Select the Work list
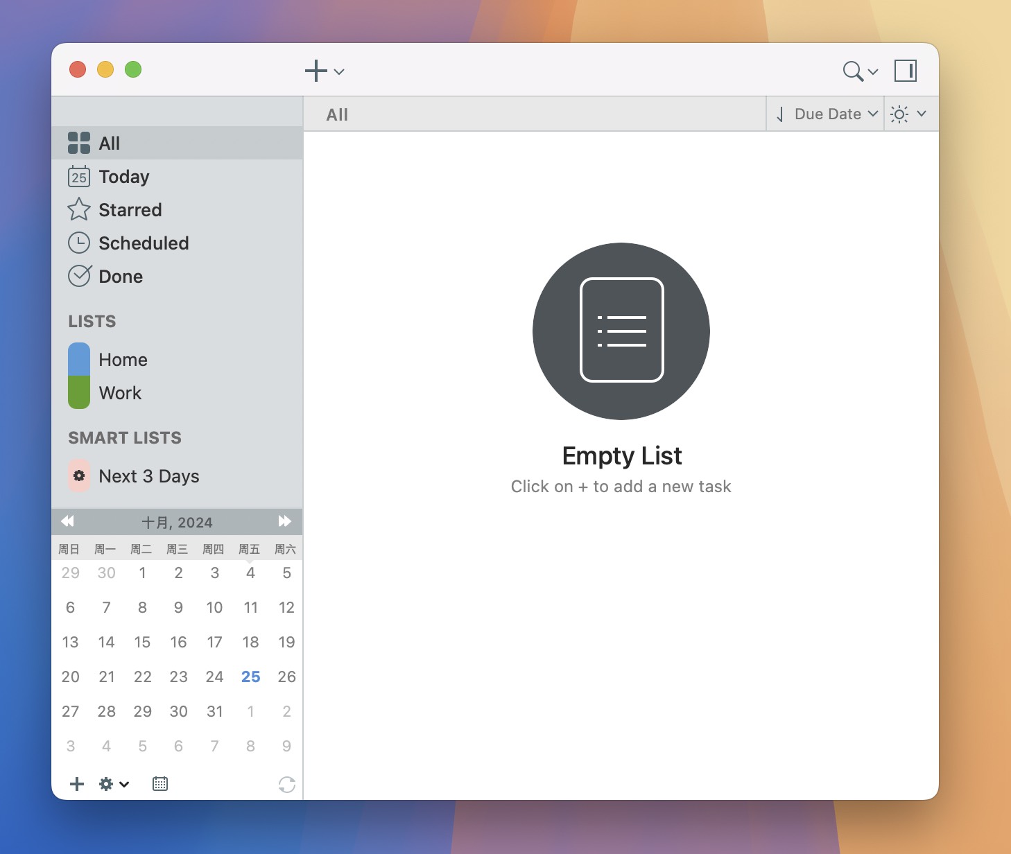This screenshot has width=1011, height=854. (120, 393)
